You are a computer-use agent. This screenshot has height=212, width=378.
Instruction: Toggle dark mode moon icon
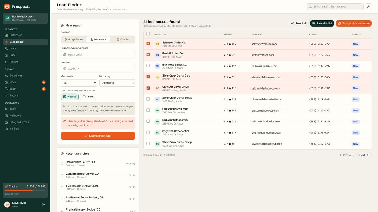click(368, 6)
